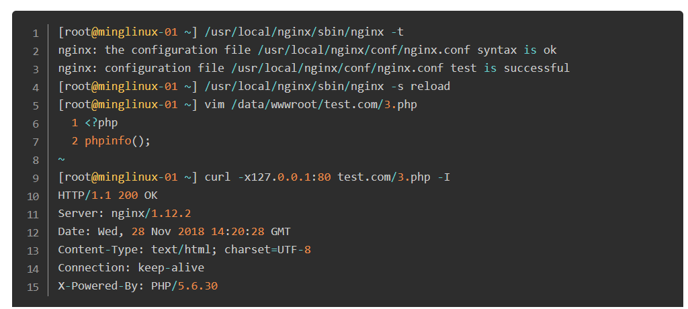Click the Content-Type text/html header line
The width and height of the screenshot is (688, 309).
pos(185,250)
